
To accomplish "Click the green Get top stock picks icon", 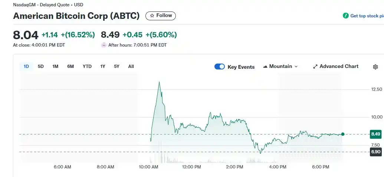I will (x=346, y=16).
